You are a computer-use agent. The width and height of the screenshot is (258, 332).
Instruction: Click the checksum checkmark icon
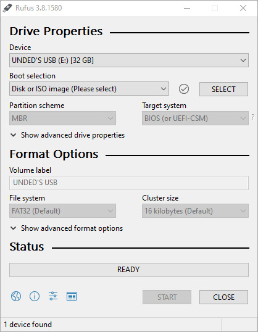[x=184, y=89]
